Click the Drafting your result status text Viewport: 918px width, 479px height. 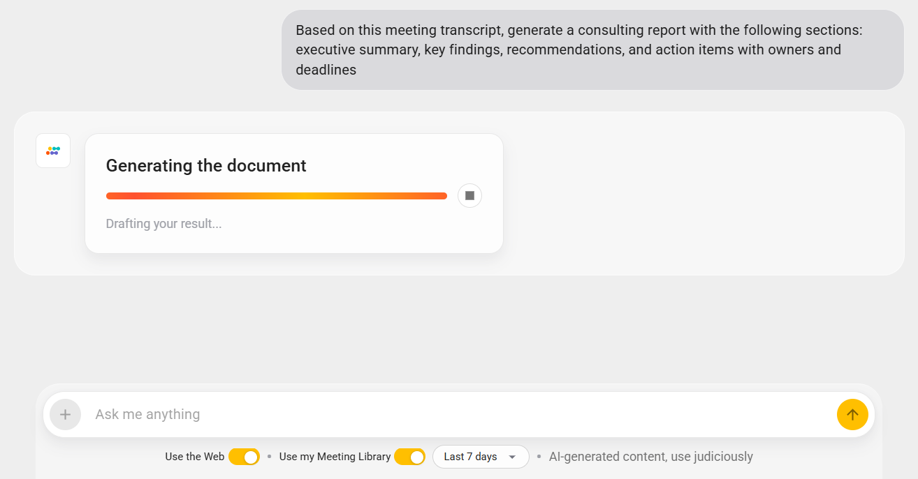click(163, 223)
